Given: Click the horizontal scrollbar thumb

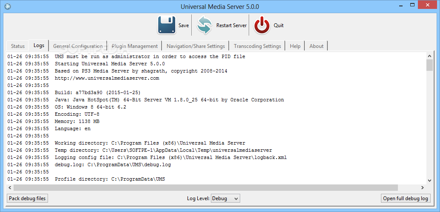Looking at the screenshot, I should point(205,187).
